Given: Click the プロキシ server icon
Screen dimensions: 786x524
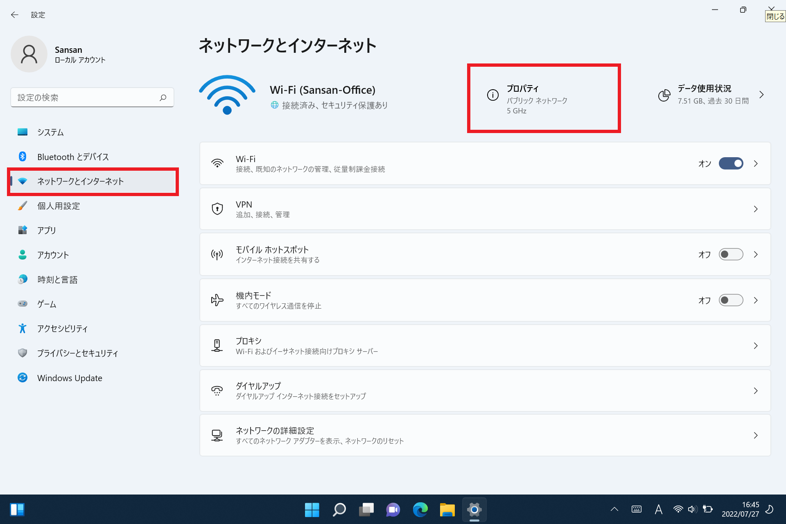Looking at the screenshot, I should pyautogui.click(x=217, y=346).
